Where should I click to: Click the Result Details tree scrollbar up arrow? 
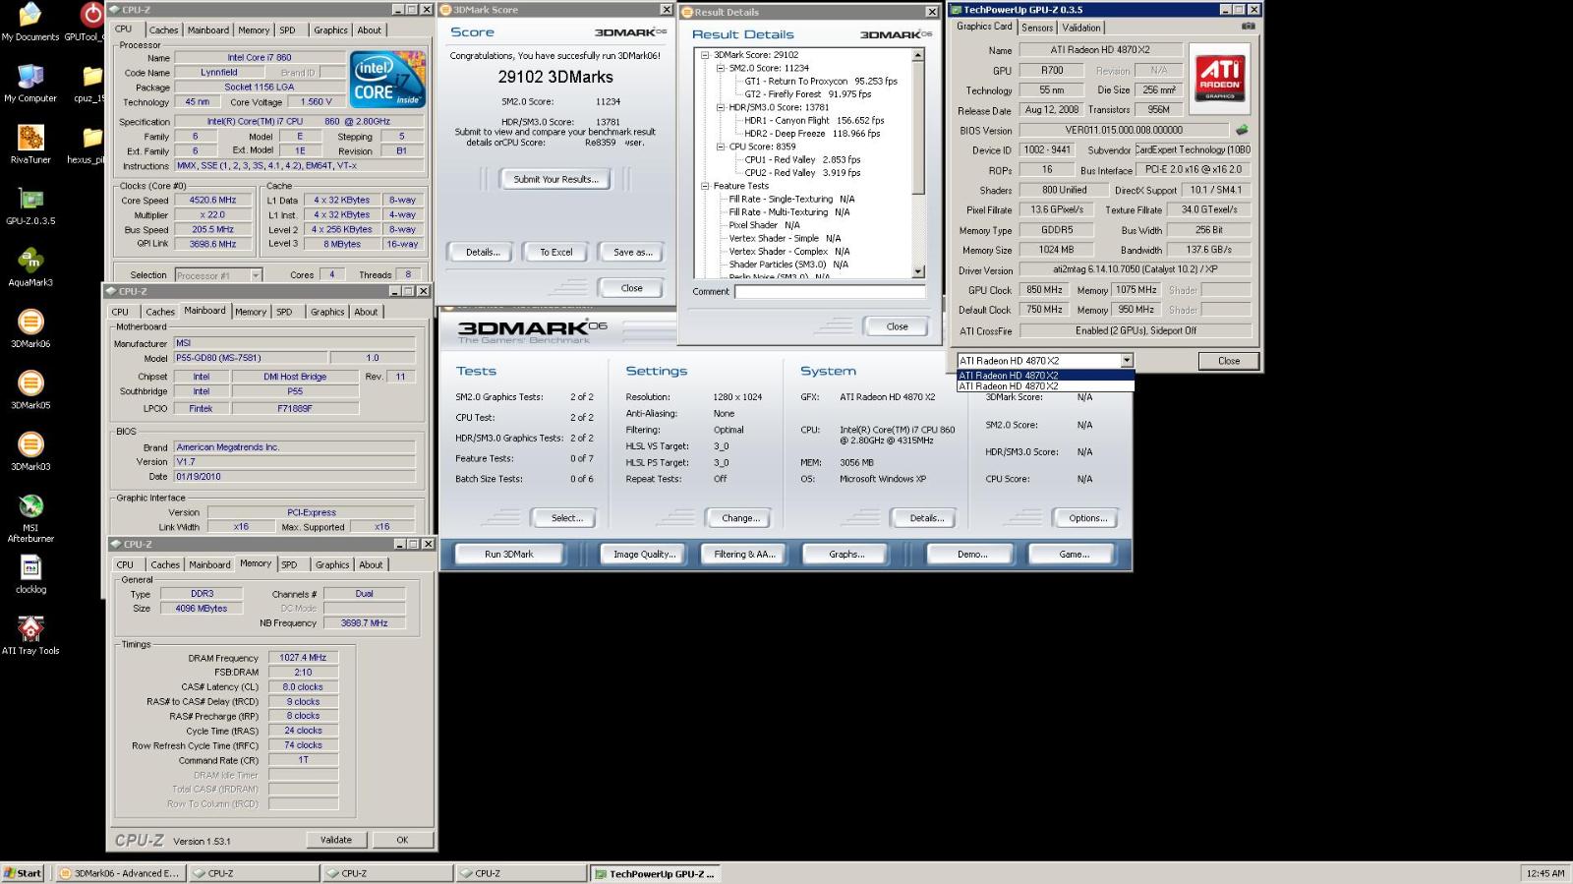pos(918,56)
